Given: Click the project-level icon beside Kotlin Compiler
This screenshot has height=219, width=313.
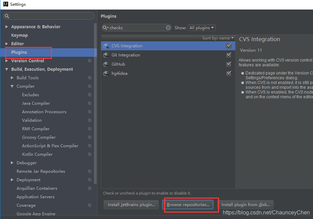Looking at the screenshot, I should coord(90,154).
